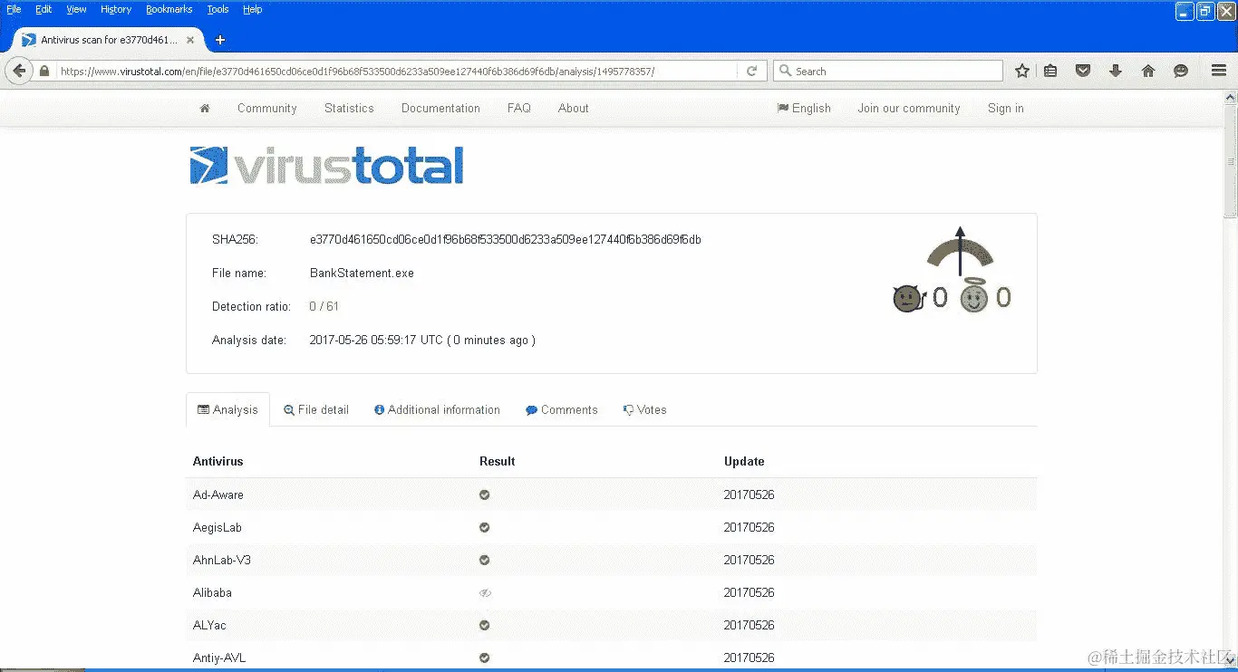This screenshot has height=672, width=1238.
Task: Click the smiley face toolbar icon
Action: (1181, 72)
